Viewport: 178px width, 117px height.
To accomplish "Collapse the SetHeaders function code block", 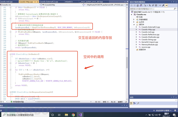I will tap(10, 55).
